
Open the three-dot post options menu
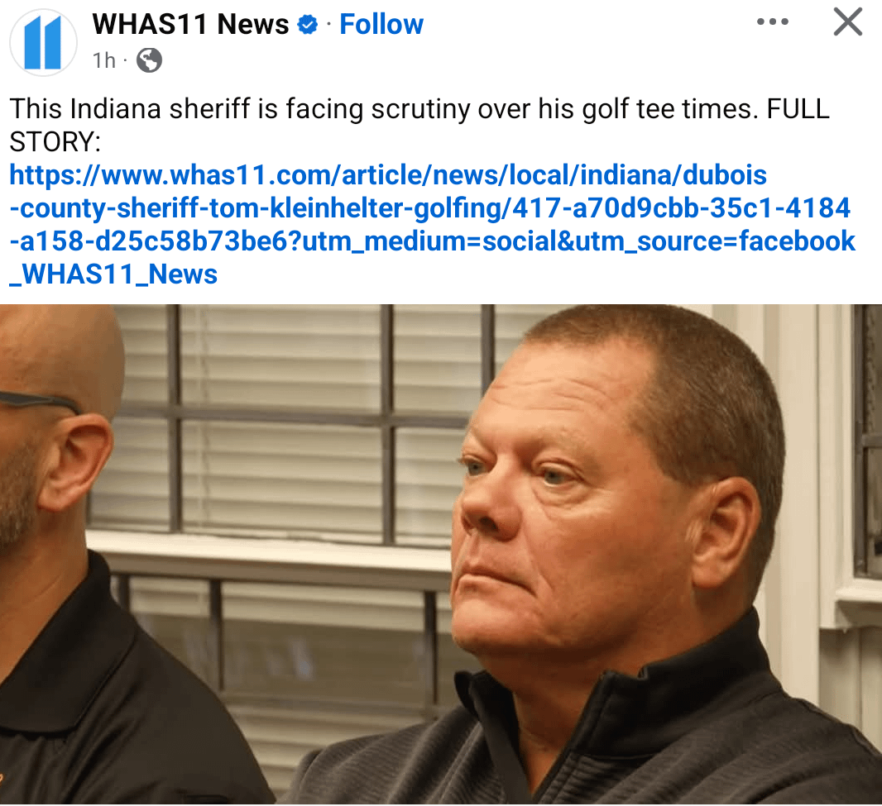[x=772, y=22]
